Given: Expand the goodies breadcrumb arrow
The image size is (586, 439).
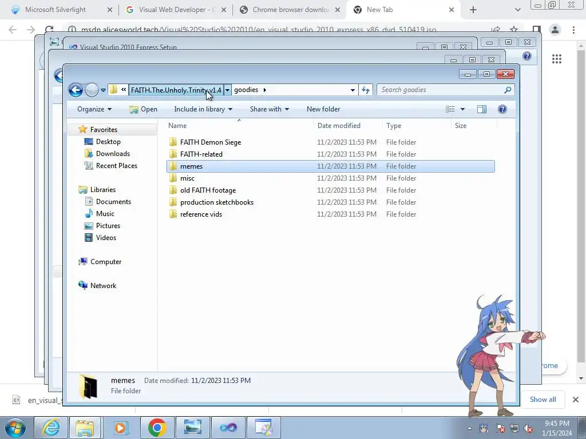Looking at the screenshot, I should pos(264,90).
